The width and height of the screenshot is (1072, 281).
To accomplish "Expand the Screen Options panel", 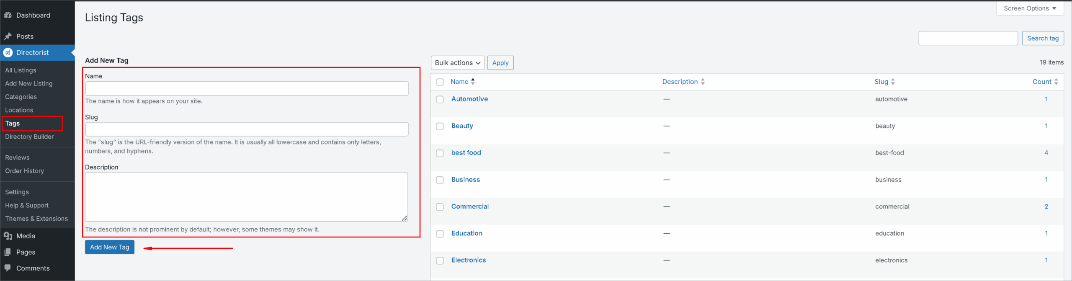I will click(x=1030, y=8).
